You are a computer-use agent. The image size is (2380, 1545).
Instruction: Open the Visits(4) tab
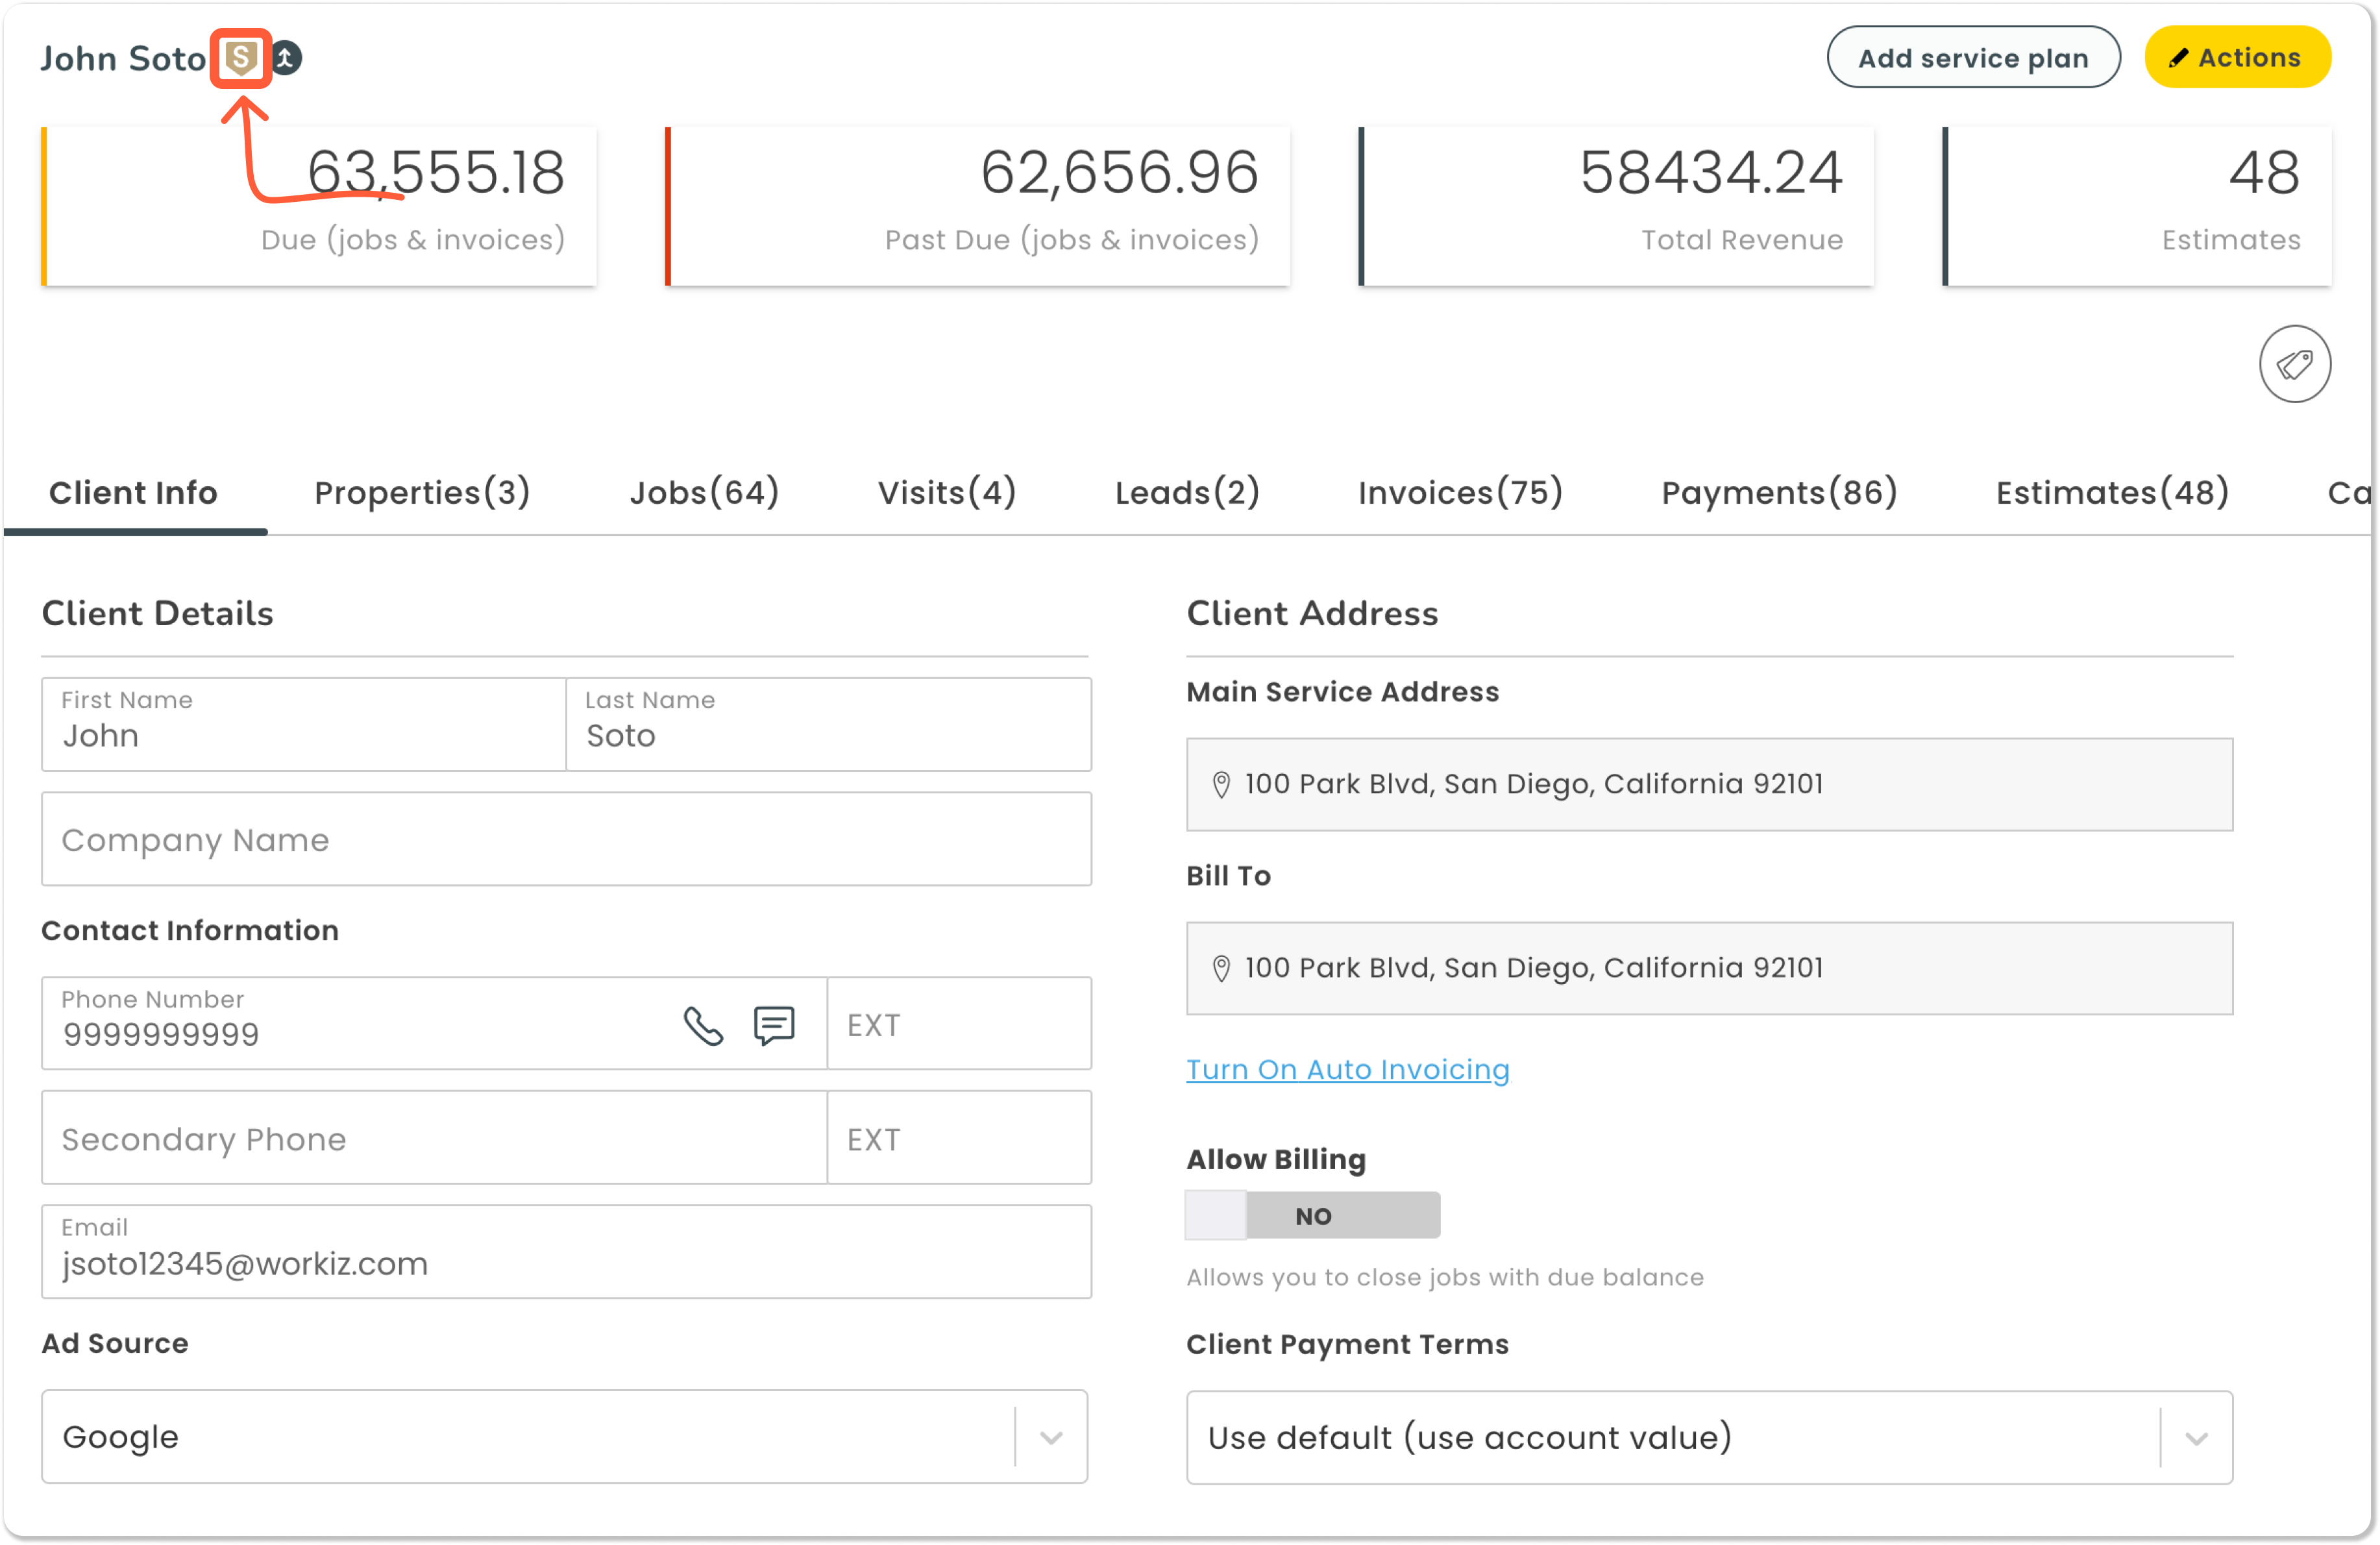point(947,493)
